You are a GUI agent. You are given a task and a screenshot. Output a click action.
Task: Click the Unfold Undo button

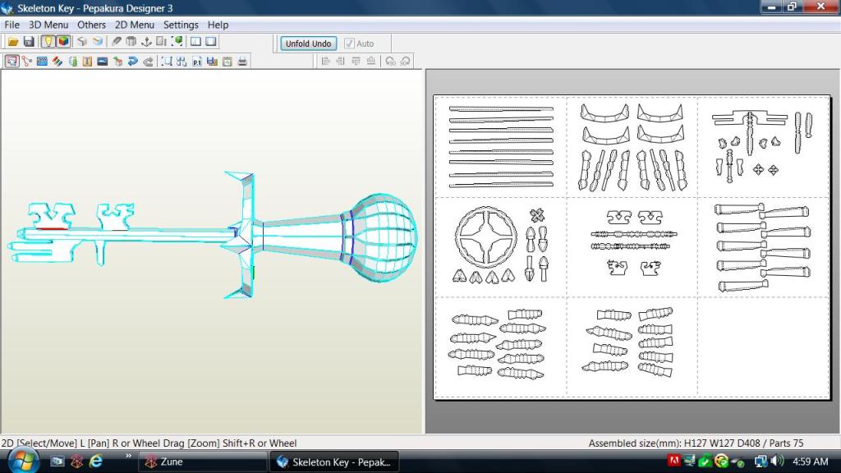[309, 44]
